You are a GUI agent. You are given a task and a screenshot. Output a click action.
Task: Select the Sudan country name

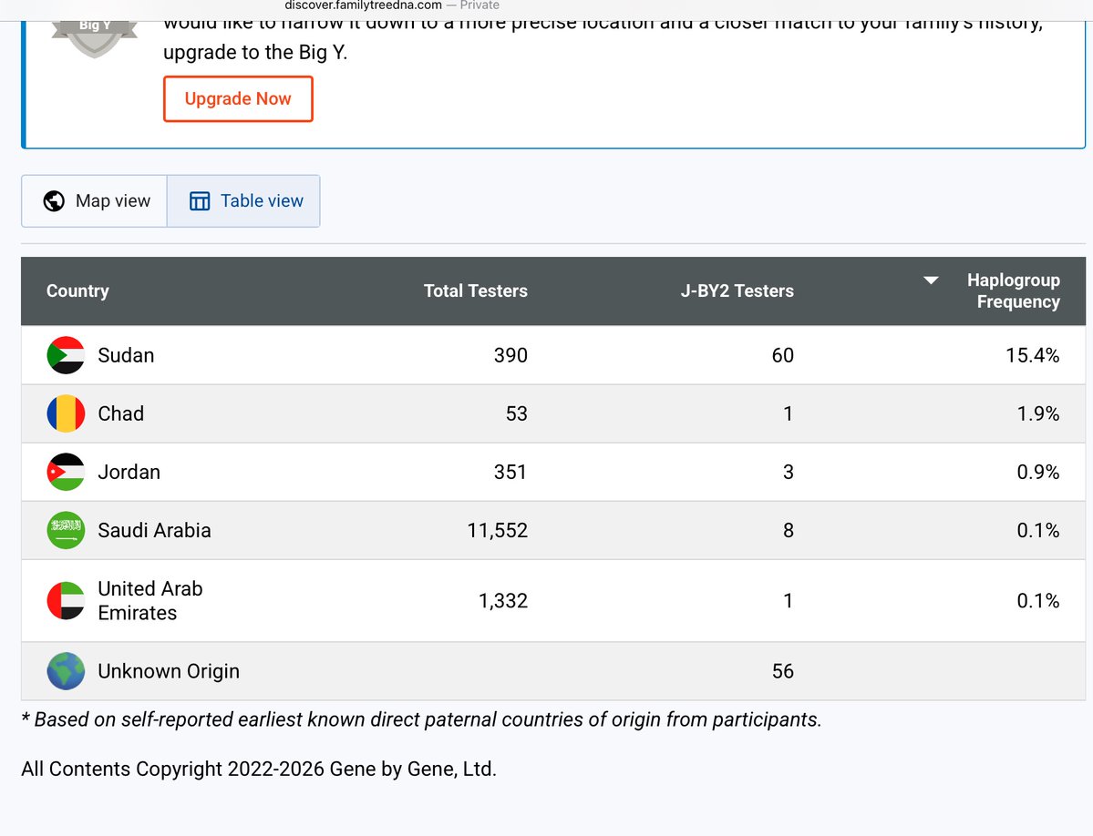coord(126,355)
